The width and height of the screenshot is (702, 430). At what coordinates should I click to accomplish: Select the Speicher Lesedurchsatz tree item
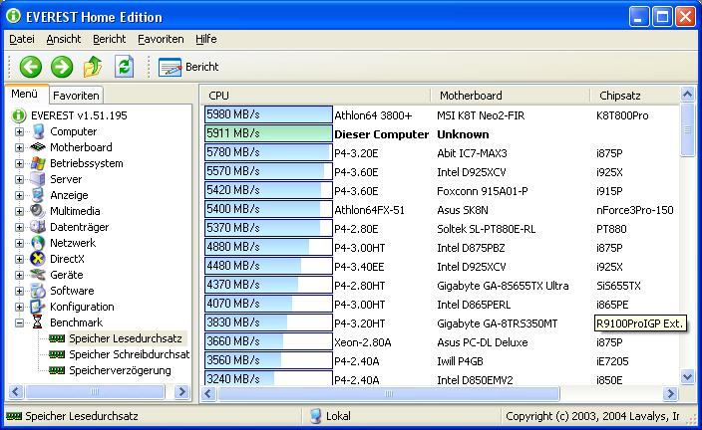(x=126, y=338)
